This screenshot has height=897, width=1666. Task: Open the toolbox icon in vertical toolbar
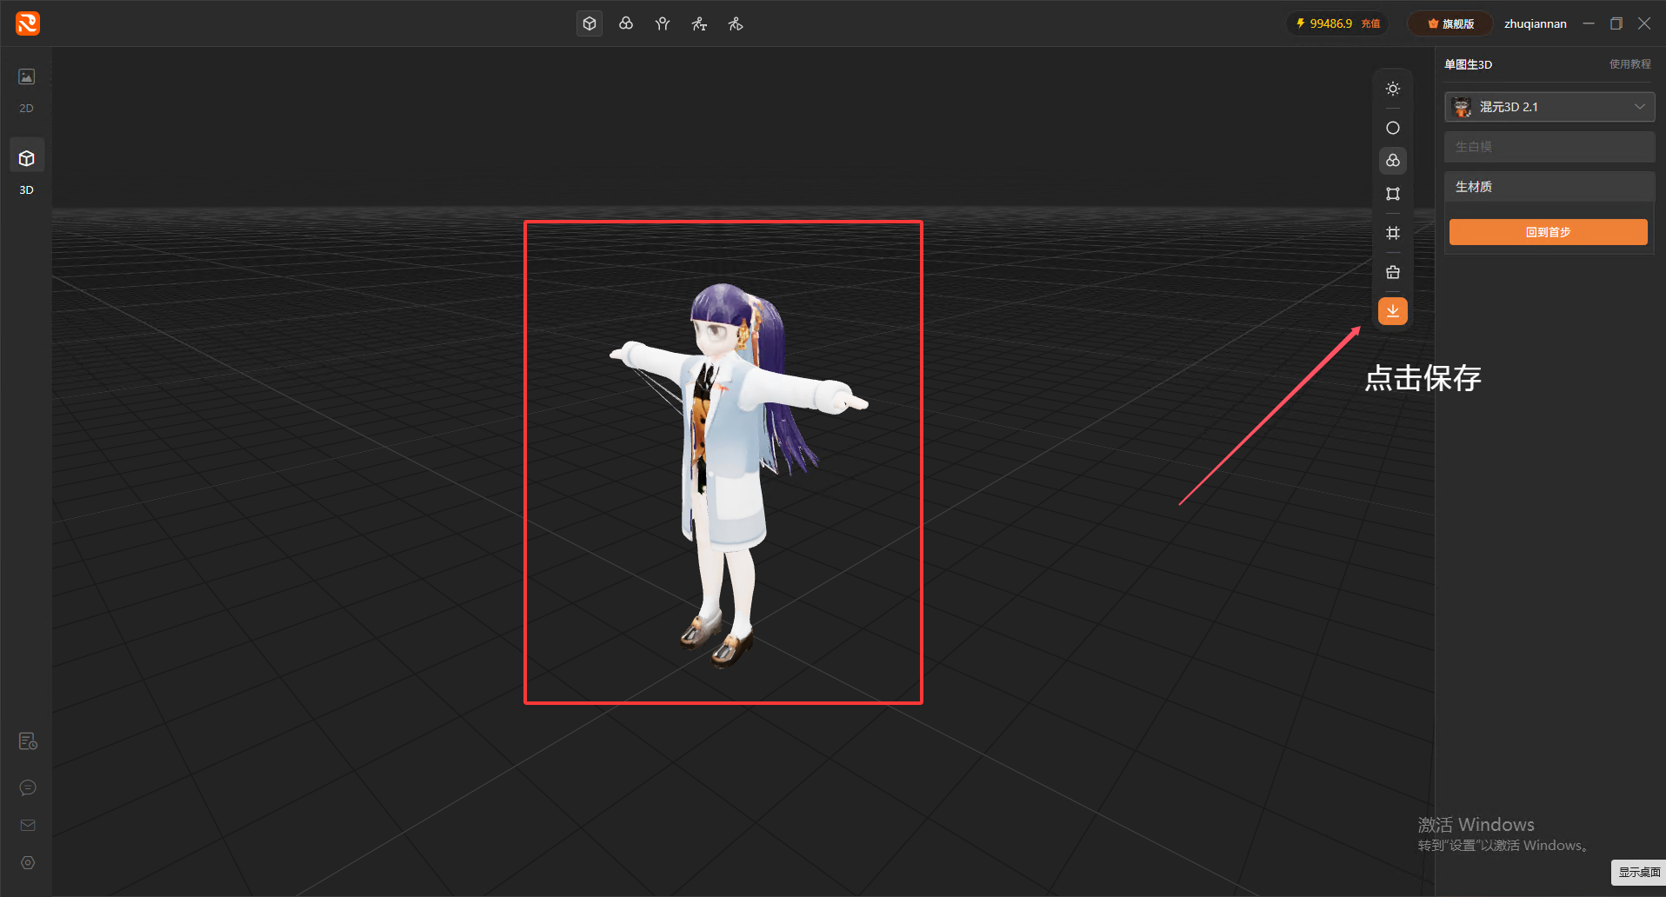tap(1393, 272)
